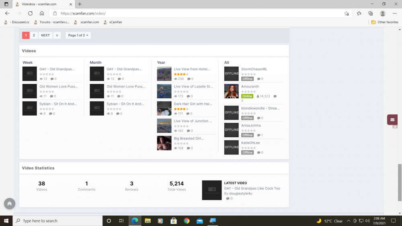Viewport: 402px width, 226px height.
Task: Open the dougiestyle4u author link
Action: click(240, 193)
